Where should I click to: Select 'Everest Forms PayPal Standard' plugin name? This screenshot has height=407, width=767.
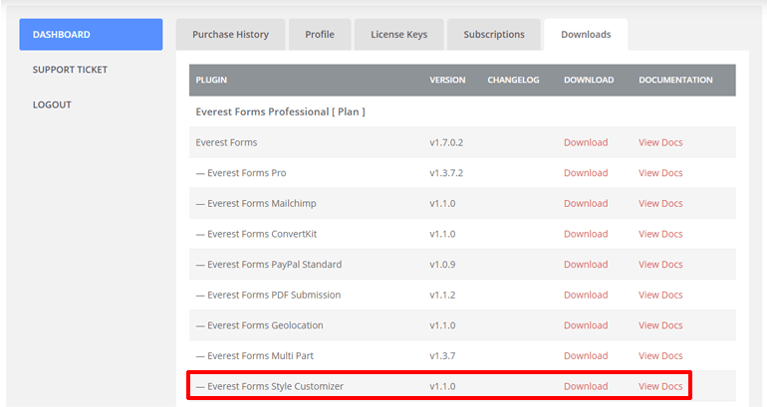[x=274, y=265]
